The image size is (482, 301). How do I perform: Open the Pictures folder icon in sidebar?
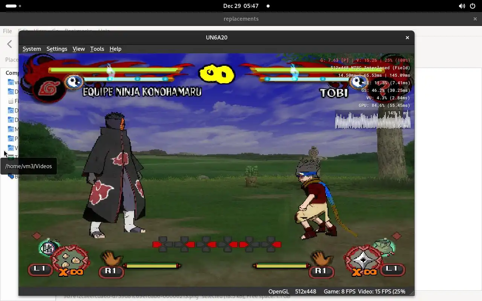coord(11,138)
